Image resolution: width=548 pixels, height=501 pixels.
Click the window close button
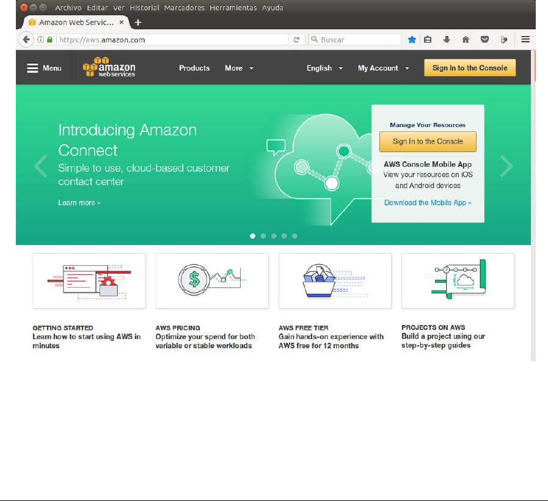24,7
